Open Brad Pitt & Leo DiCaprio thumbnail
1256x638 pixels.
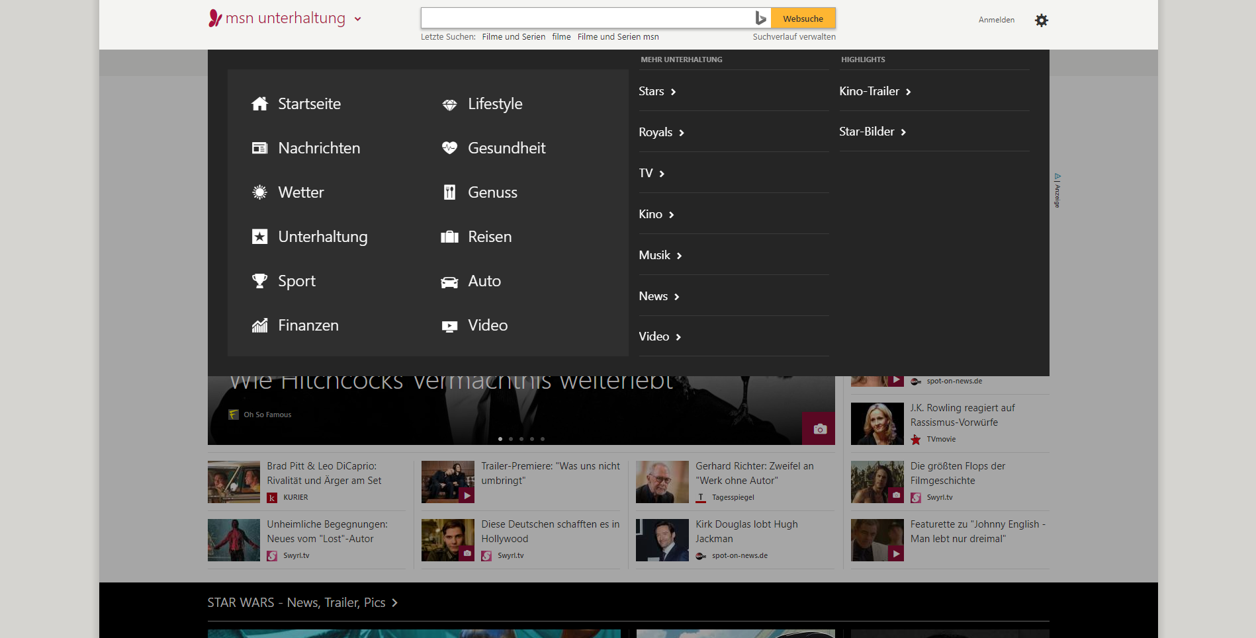(x=234, y=482)
